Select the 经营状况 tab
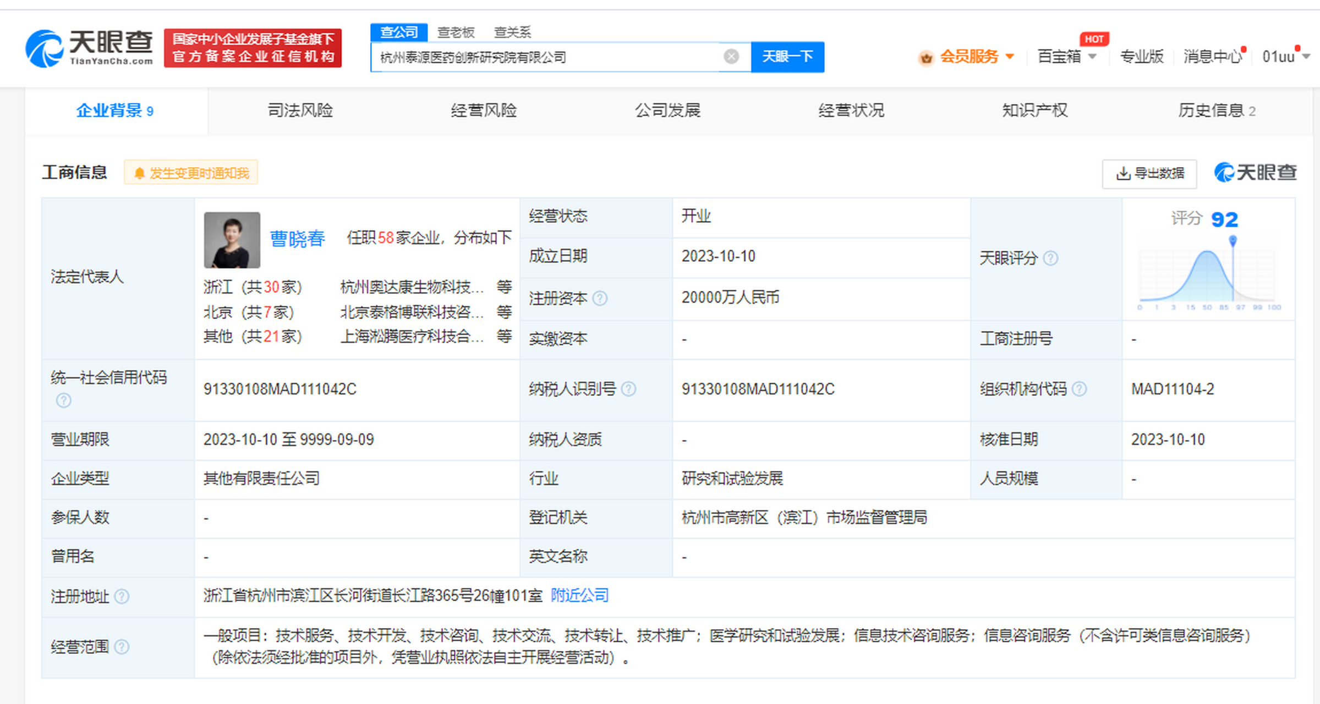This screenshot has width=1320, height=704. [x=851, y=111]
